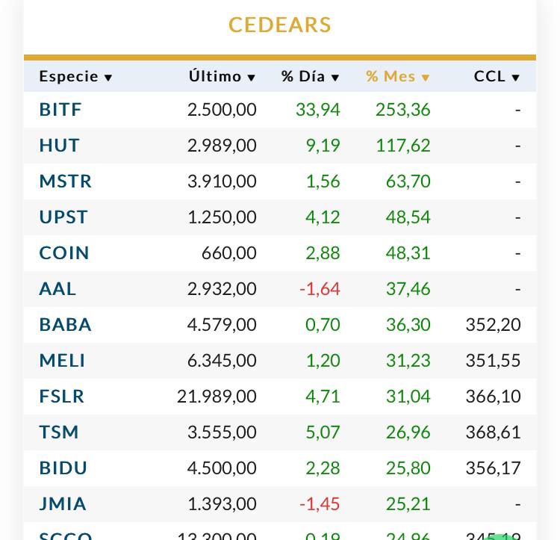Open the UPST ticker details
This screenshot has width=560, height=540.
[63, 217]
